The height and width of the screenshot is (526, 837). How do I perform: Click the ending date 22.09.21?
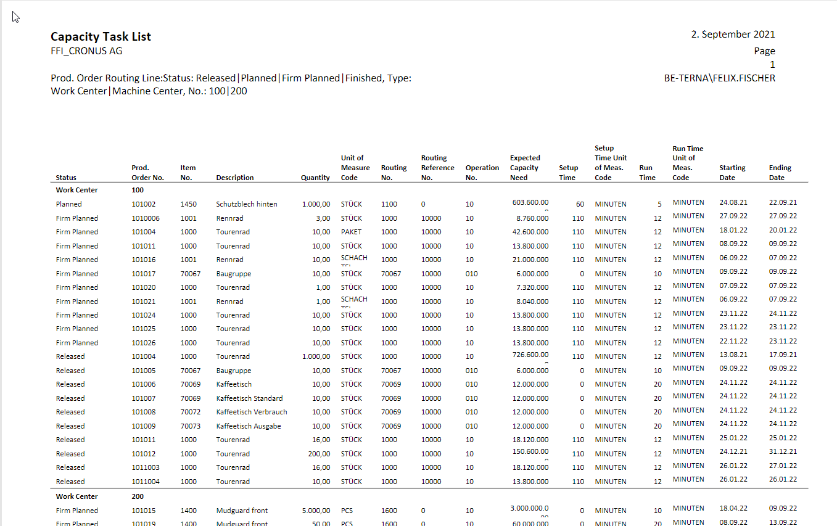783,202
